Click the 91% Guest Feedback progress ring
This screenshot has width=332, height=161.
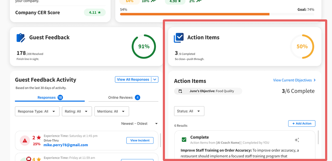tap(144, 46)
